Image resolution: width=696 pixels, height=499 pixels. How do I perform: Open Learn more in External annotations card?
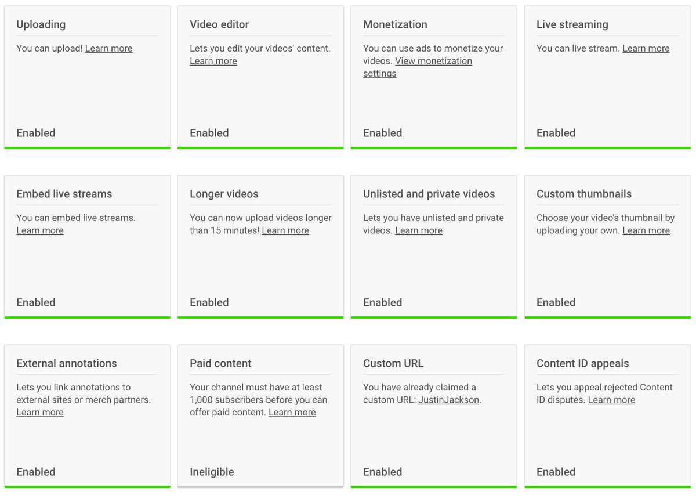point(40,413)
